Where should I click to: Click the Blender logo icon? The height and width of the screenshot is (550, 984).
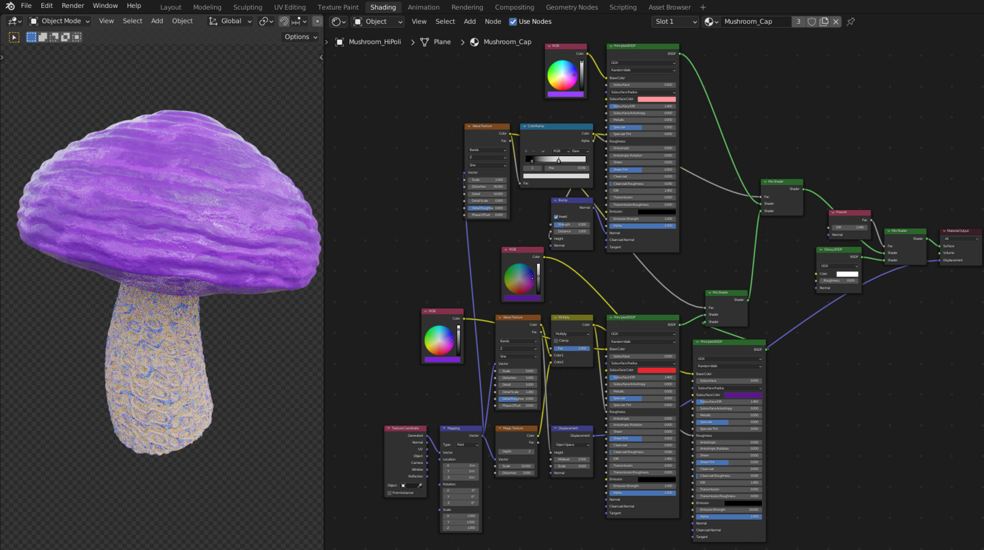[x=10, y=6]
